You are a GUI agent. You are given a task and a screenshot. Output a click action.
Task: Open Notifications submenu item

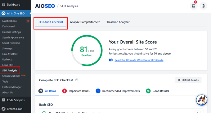9,21
